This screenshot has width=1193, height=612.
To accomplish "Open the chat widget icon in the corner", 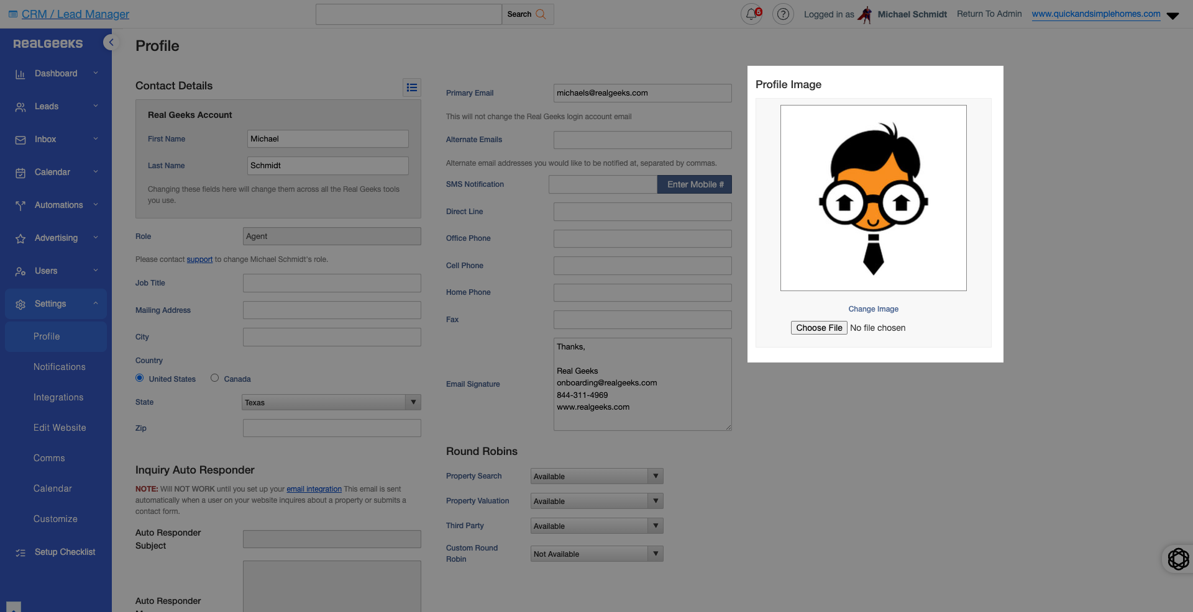I will point(1178,559).
